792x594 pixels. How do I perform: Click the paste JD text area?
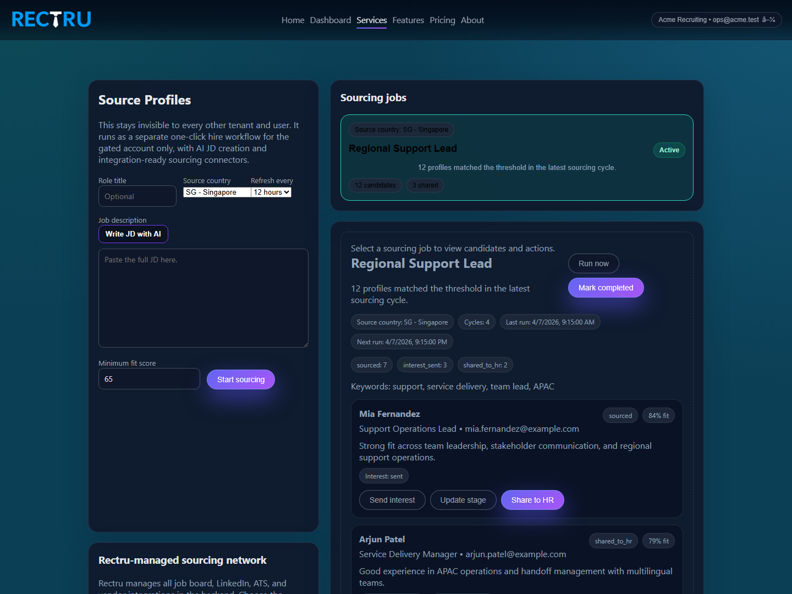pyautogui.click(x=203, y=298)
